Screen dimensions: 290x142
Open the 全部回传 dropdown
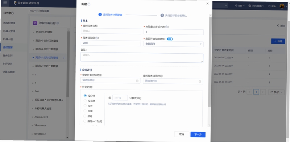[174, 44]
